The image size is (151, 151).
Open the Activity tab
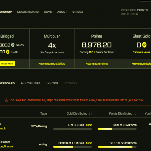pyautogui.click(x=71, y=83)
